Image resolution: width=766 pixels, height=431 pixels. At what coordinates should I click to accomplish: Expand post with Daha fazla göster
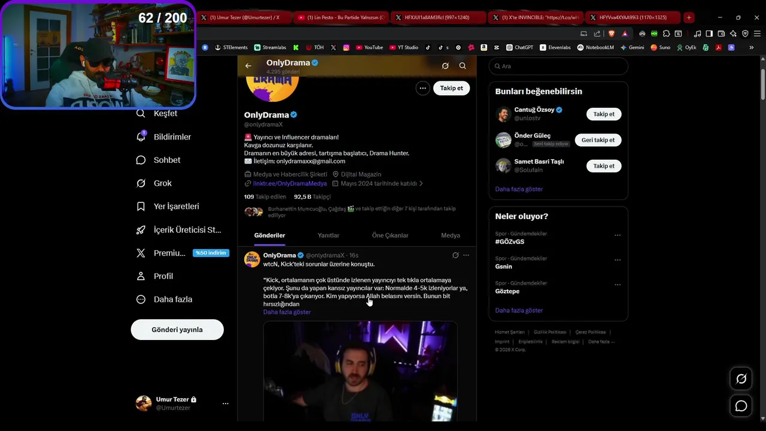pos(287,312)
